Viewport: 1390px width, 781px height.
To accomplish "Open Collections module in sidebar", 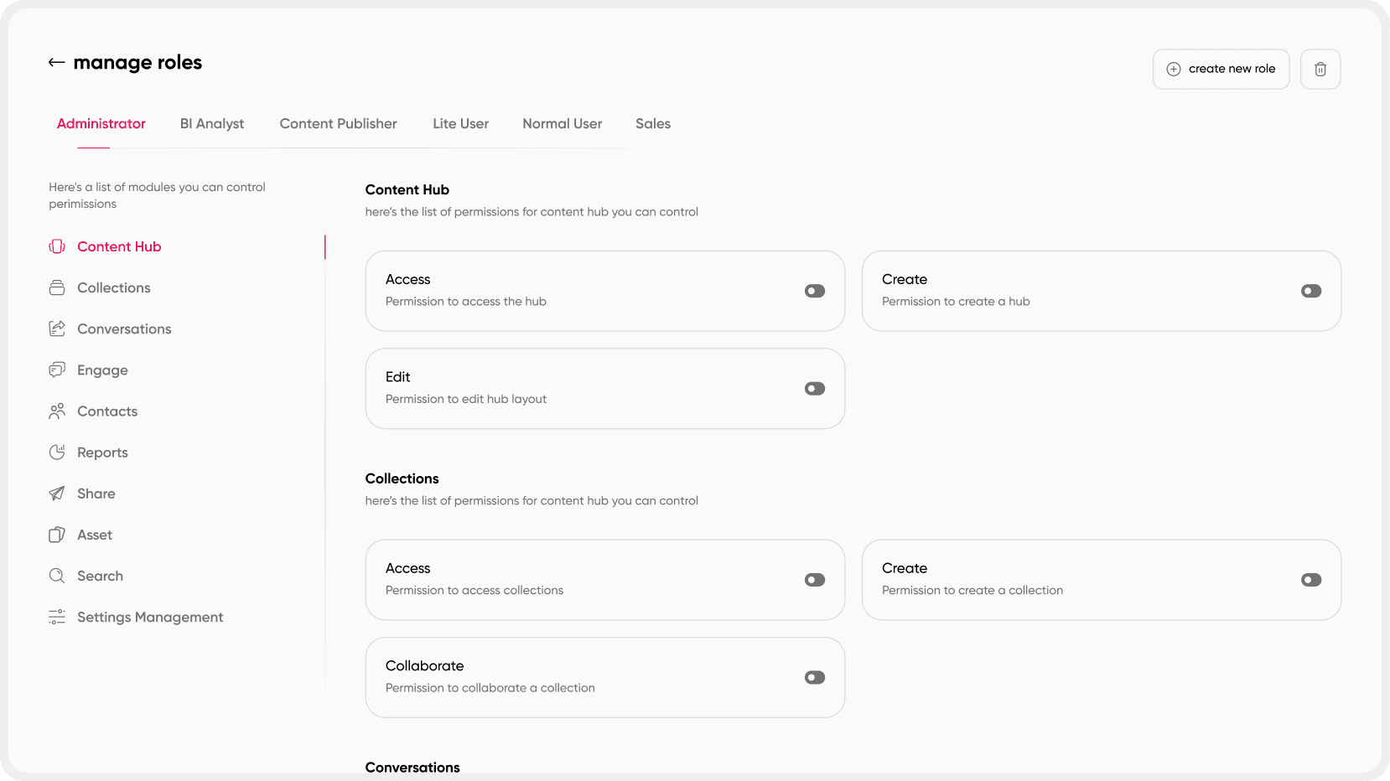I will click(114, 287).
